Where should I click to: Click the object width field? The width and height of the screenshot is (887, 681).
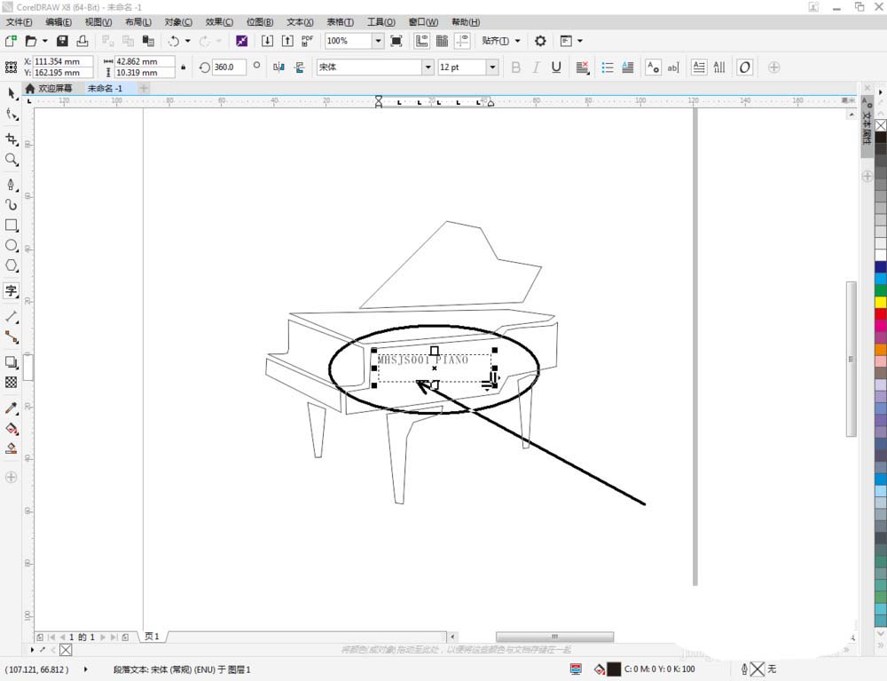145,61
